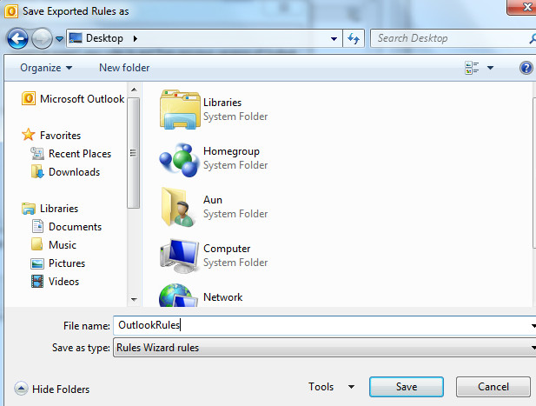Screen dimensions: 536x406
Task: Click the navigation pane scrollbar thumb
Action: pyautogui.click(x=133, y=153)
